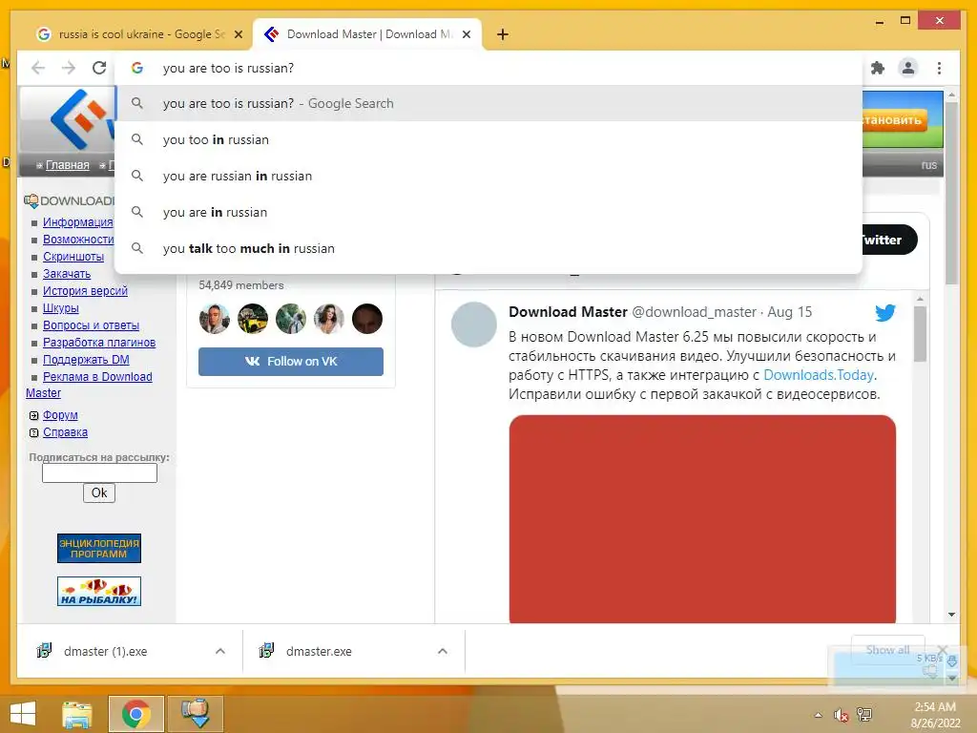Click the @download_master handle
The height and width of the screenshot is (733, 977).
(695, 312)
